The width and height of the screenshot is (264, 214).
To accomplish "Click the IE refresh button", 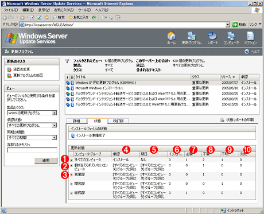I will click(39, 18).
